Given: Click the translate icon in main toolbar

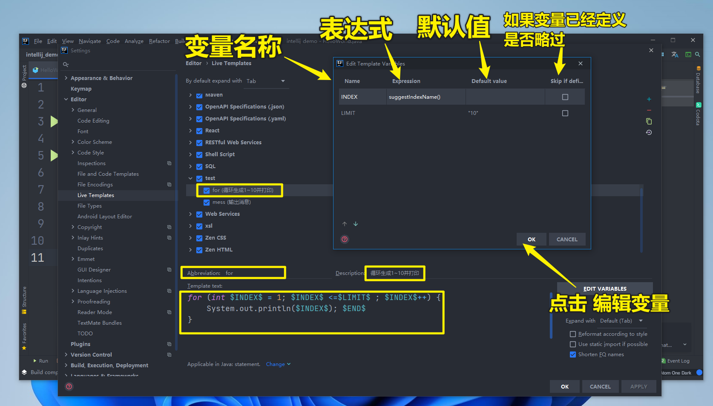Looking at the screenshot, I should tap(675, 54).
